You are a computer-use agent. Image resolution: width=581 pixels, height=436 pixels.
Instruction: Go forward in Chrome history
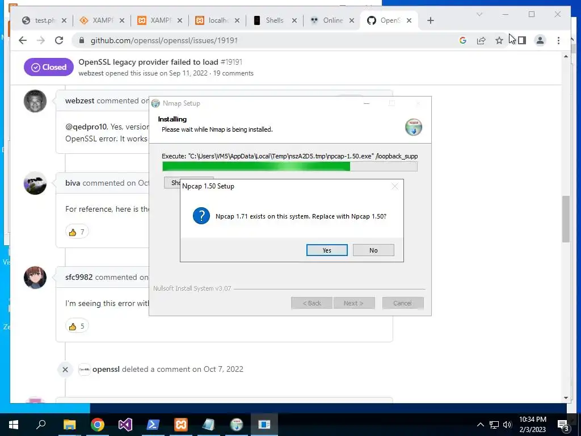(x=41, y=40)
